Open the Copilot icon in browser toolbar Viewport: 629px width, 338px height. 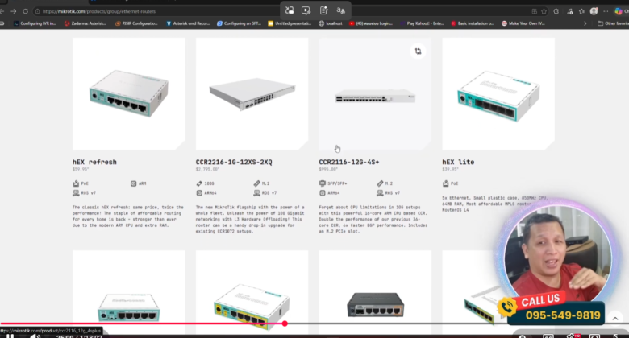pos(619,11)
